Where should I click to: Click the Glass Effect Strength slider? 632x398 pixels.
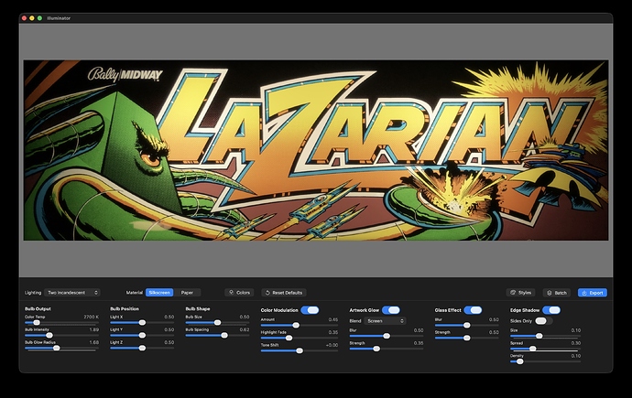click(x=467, y=338)
